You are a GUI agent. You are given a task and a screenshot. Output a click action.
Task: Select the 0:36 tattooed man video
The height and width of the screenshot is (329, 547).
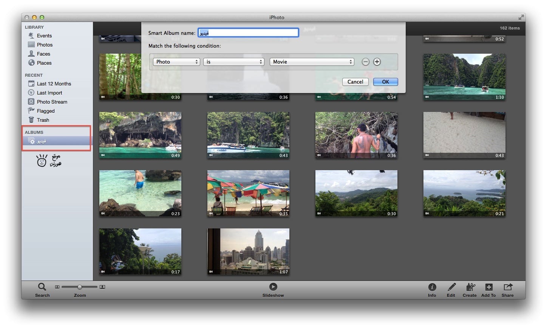(x=356, y=135)
